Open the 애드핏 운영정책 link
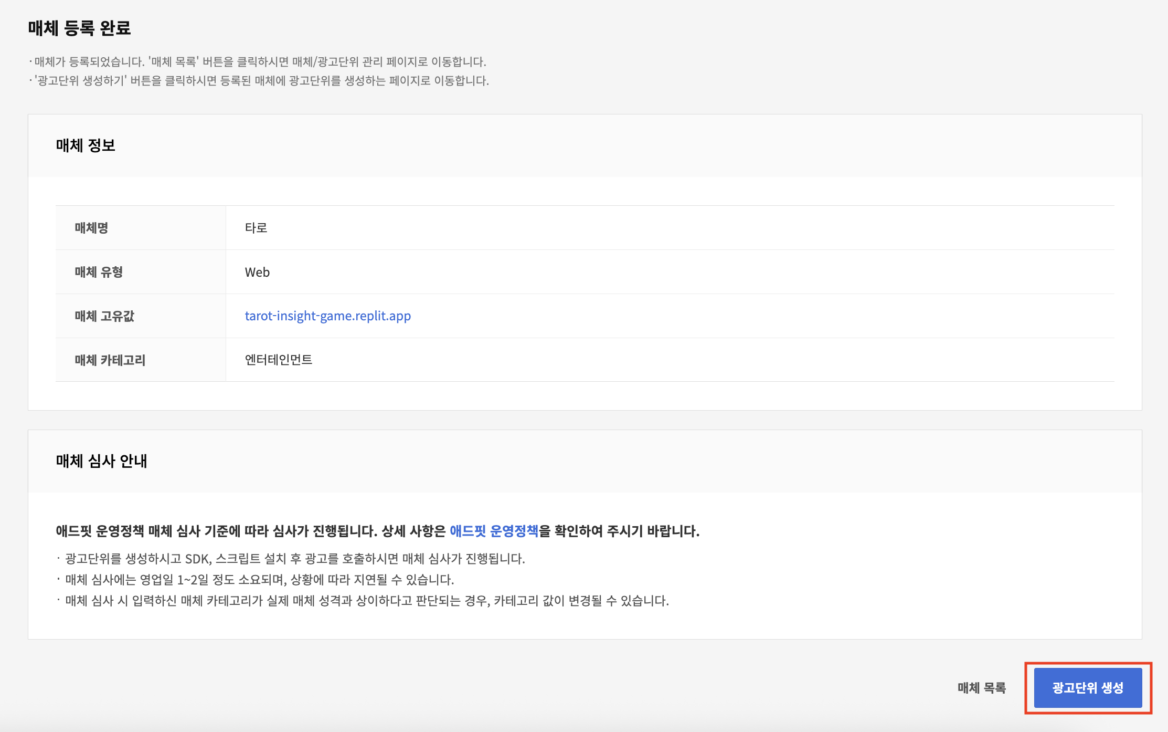 click(494, 531)
